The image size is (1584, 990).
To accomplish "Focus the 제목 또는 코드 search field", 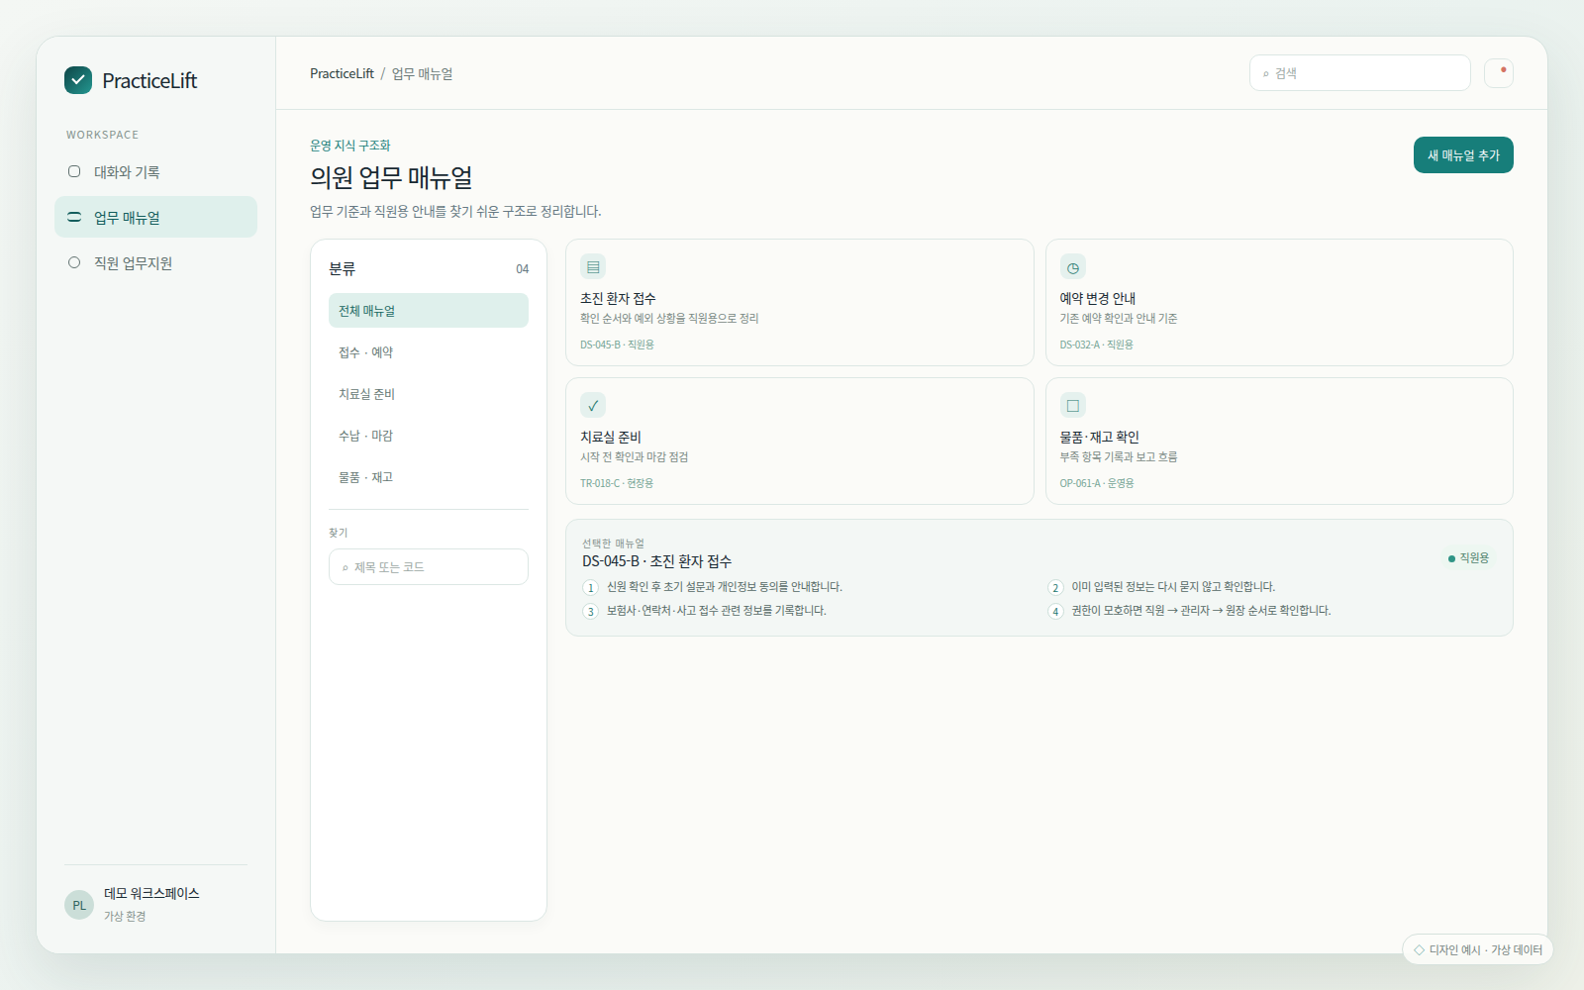I will pyautogui.click(x=429, y=567).
